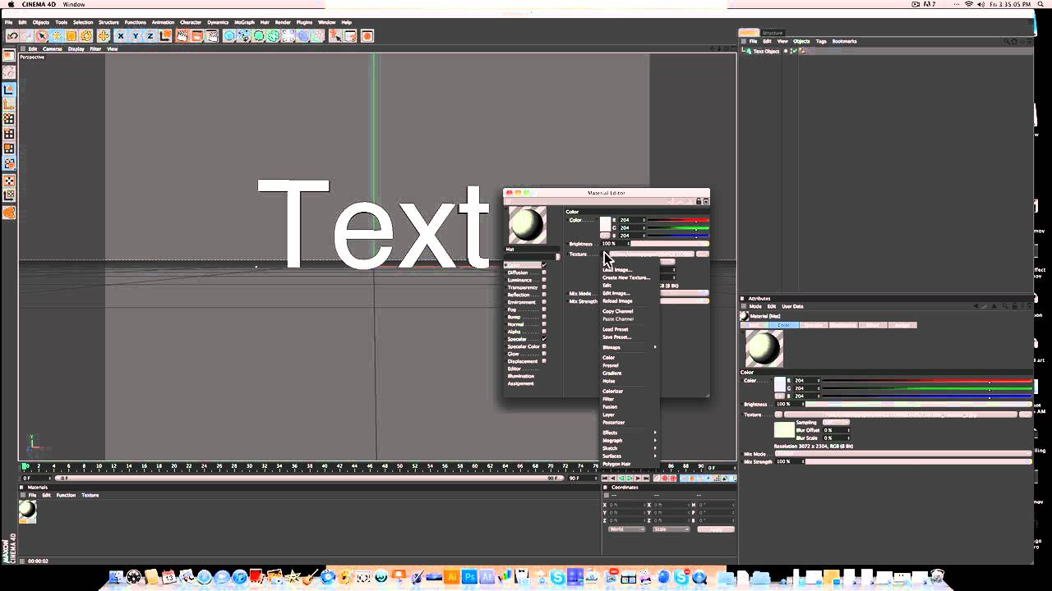Open Photoshop from the Dock
Image resolution: width=1052 pixels, height=591 pixels.
(x=469, y=578)
